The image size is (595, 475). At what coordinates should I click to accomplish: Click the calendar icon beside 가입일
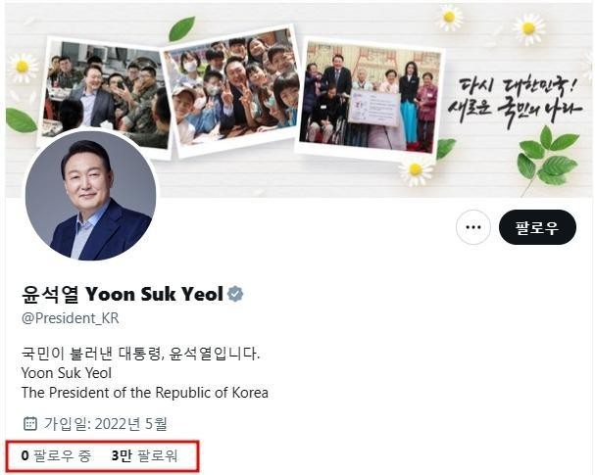click(x=30, y=423)
